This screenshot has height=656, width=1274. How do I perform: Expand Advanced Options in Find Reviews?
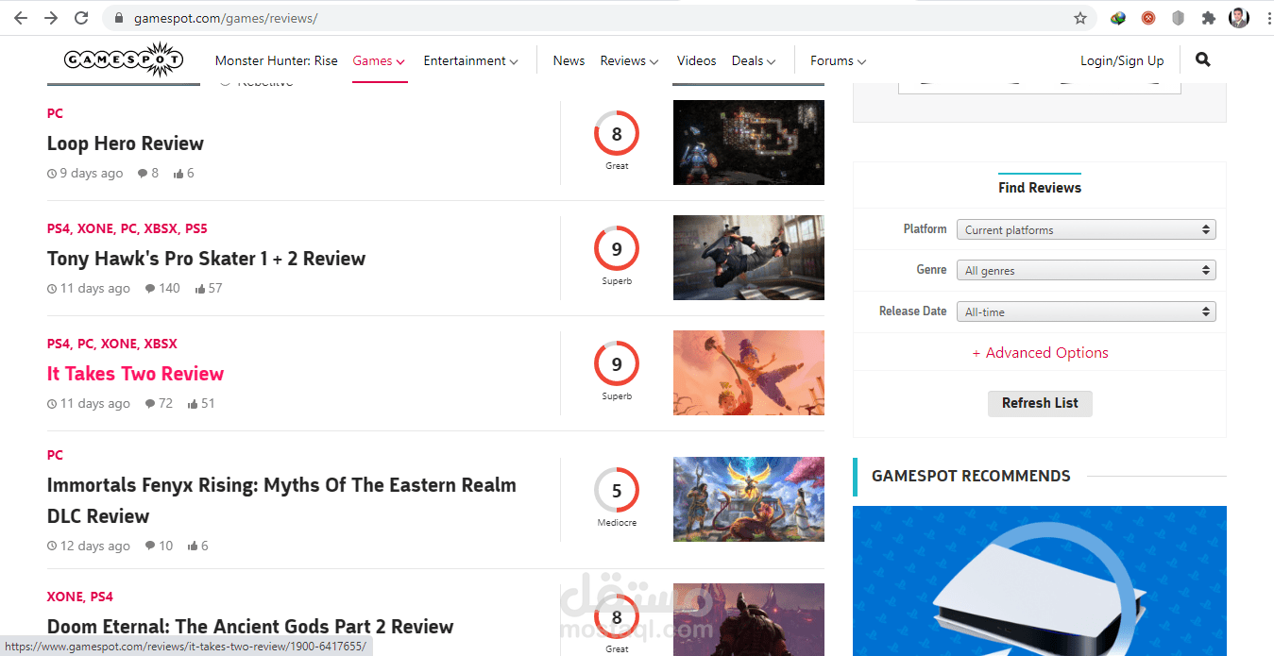[1040, 353]
